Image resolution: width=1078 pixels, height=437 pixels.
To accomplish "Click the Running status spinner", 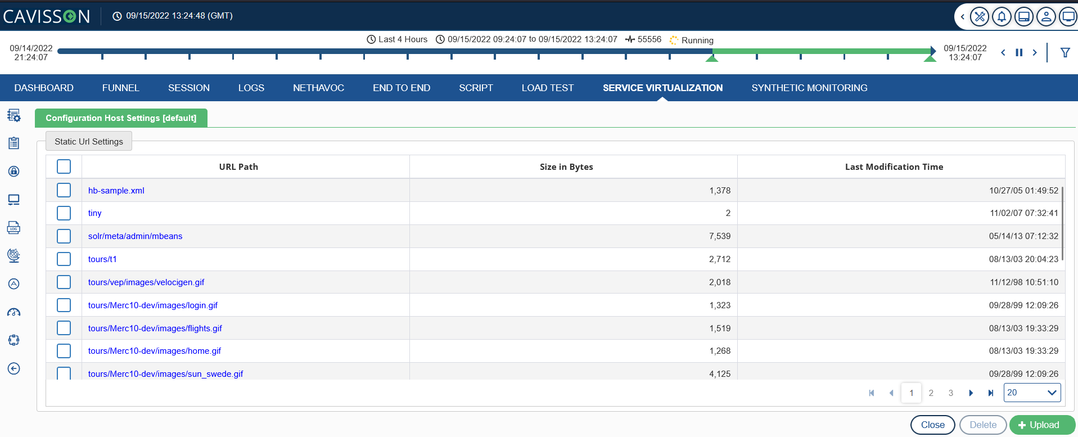I will coord(674,40).
